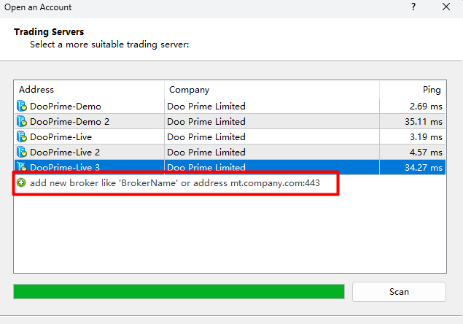Screen dimensions: 463x324
Task: Open help with the question mark button
Action: (x=413, y=8)
